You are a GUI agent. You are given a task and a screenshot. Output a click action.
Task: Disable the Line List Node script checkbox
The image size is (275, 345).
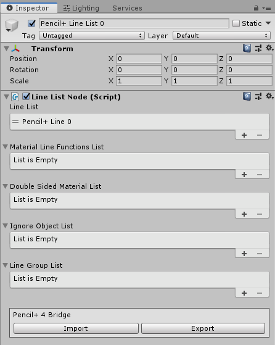point(26,96)
